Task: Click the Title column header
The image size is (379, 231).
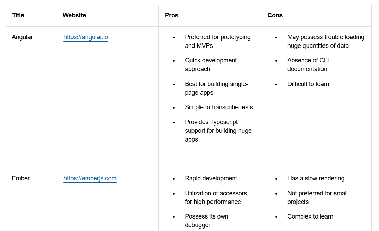Action: 18,15
